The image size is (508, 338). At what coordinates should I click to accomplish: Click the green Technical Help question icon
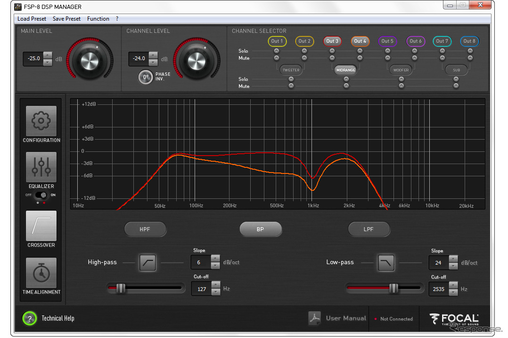click(x=29, y=318)
